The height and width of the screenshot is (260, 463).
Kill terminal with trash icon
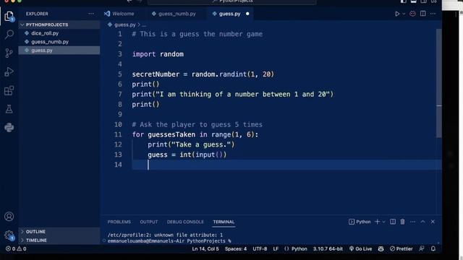(x=402, y=222)
